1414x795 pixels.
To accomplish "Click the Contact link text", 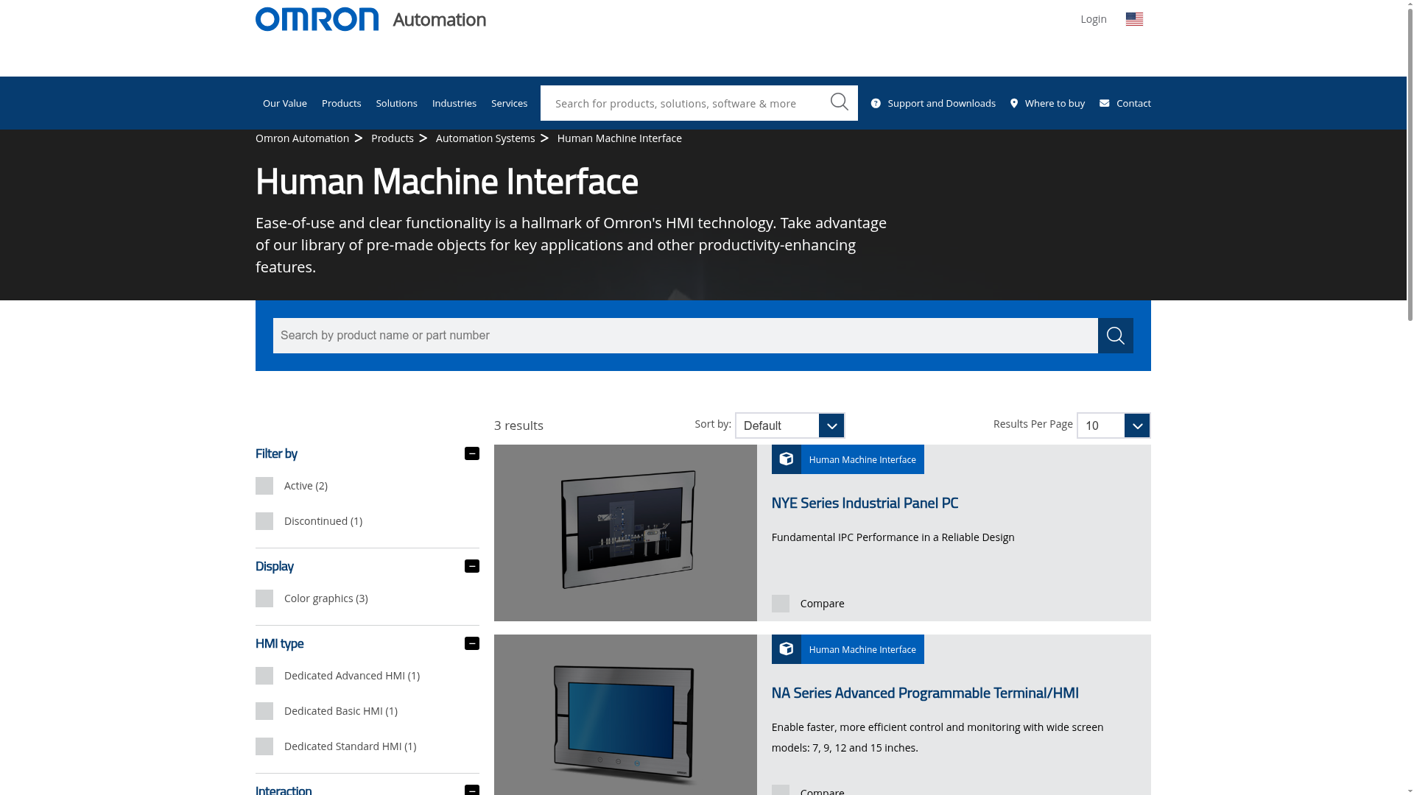I will pos(1134,103).
